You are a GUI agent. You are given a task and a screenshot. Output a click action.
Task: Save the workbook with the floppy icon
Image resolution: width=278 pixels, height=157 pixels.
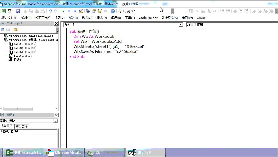coord(18,11)
